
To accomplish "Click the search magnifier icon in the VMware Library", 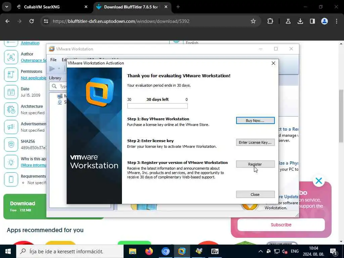I will click(x=54, y=86).
